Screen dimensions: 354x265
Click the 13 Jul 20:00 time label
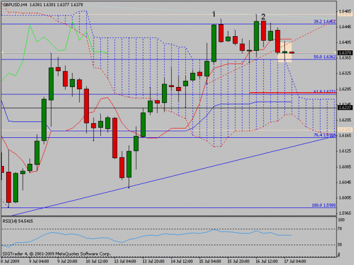(153, 261)
